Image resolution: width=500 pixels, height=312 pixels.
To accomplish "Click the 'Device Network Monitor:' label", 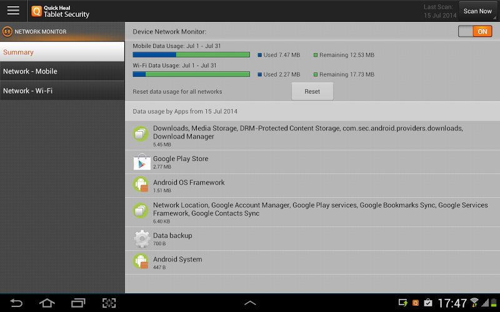I will (x=169, y=32).
